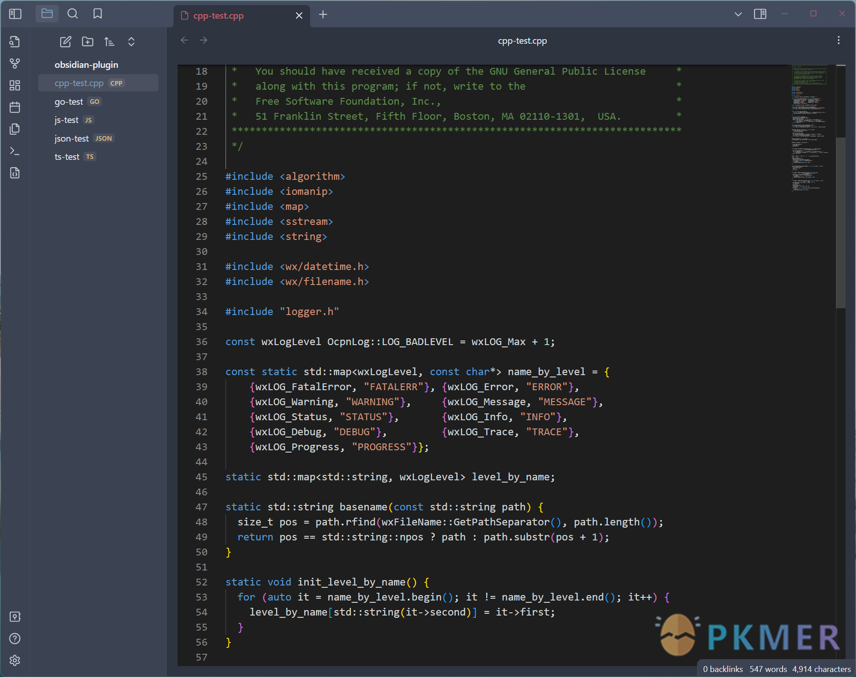Viewport: 856px width, 677px height.
Task: Open the terminal icon in the ribbon
Action: pyautogui.click(x=14, y=151)
